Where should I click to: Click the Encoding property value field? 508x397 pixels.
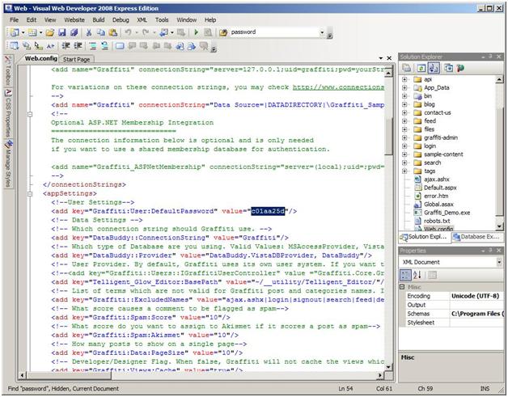tap(477, 296)
